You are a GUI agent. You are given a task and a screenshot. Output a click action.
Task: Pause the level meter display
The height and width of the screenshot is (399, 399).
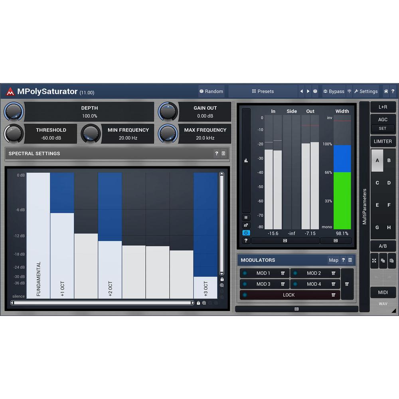tap(246, 217)
